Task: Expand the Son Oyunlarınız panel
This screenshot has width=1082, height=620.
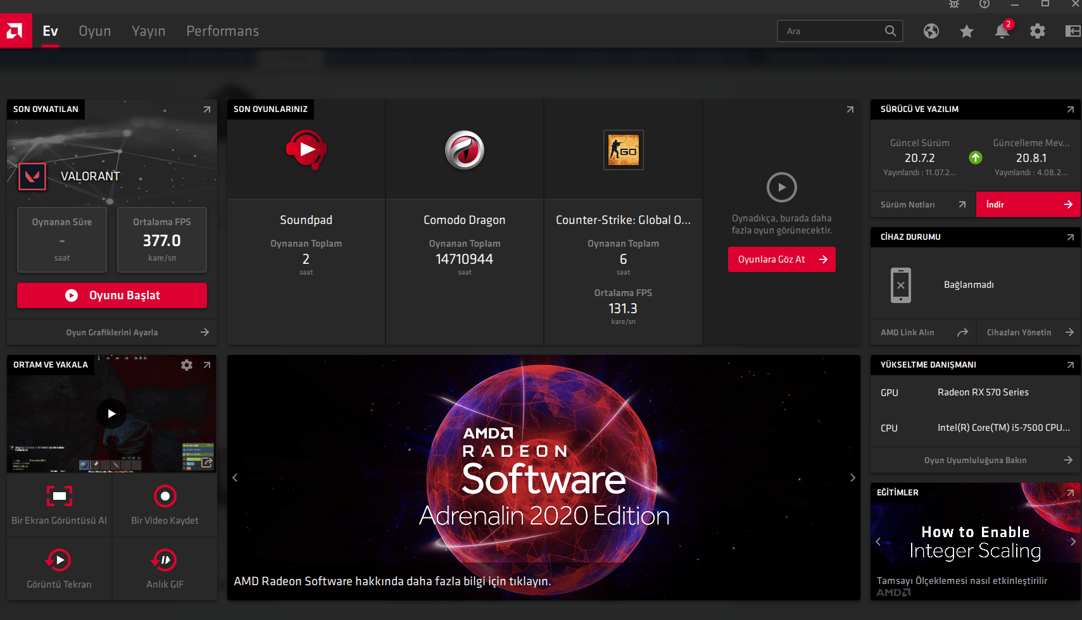Action: point(850,109)
